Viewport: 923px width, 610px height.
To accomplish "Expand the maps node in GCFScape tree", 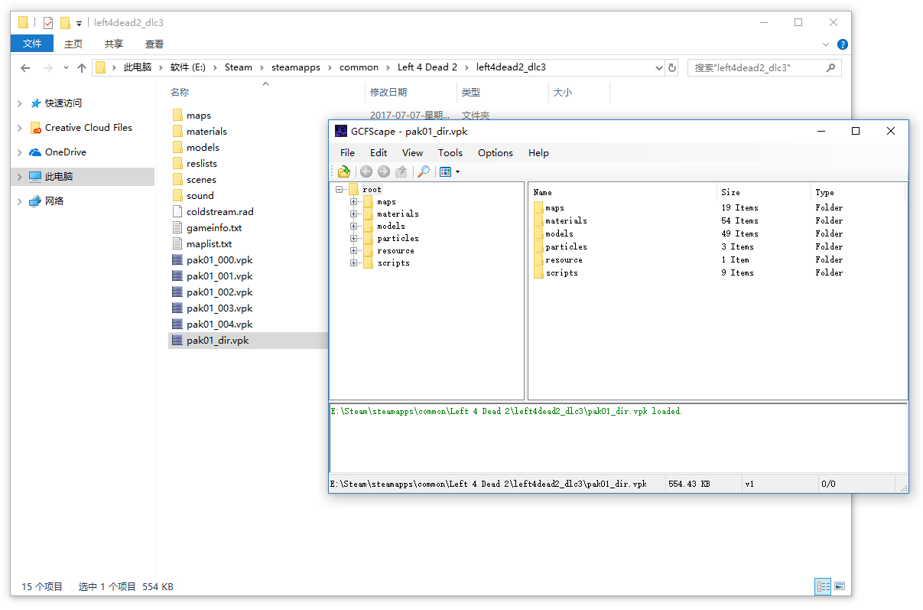I will point(354,201).
